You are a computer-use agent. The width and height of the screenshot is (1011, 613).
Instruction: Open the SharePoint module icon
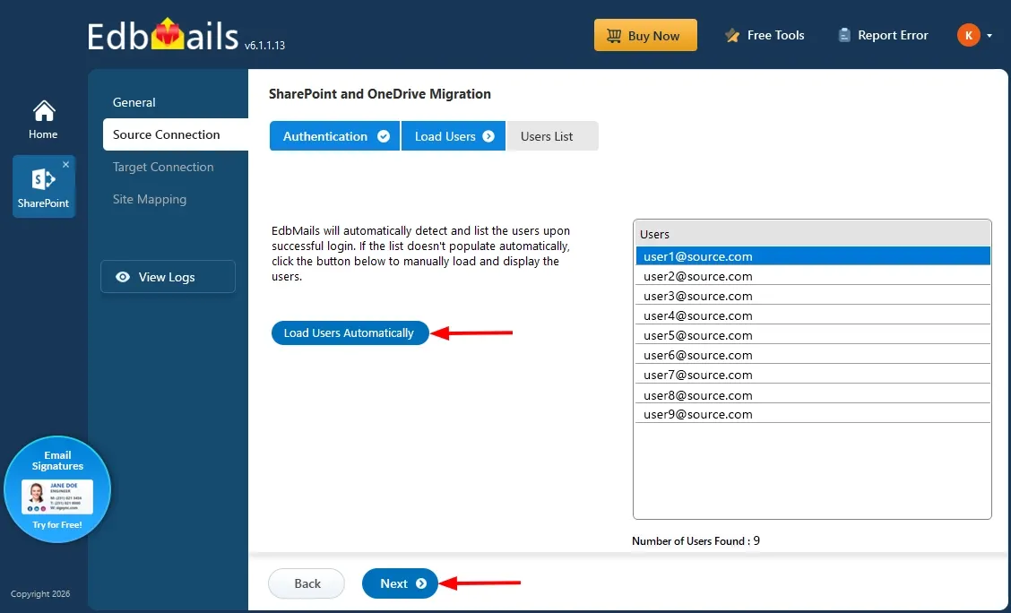(x=43, y=186)
